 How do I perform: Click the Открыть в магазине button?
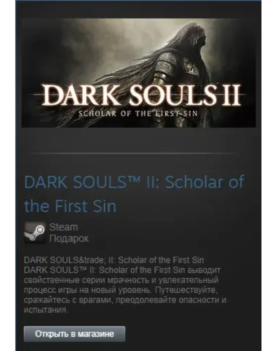74,334
